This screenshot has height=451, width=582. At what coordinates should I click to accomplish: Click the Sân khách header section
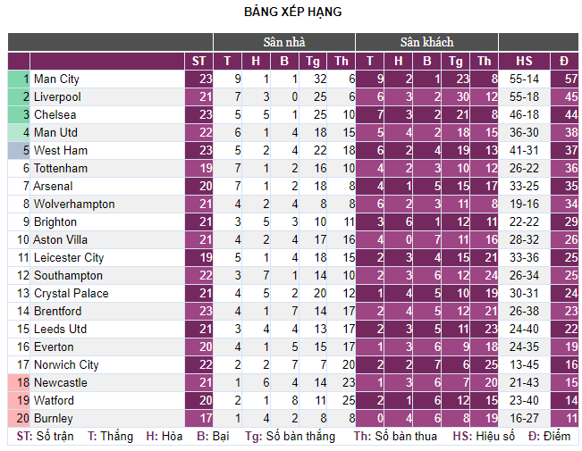coord(426,42)
